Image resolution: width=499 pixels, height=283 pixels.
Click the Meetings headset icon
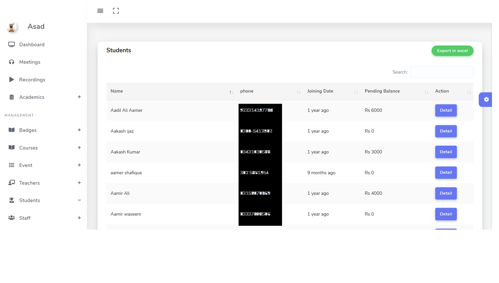point(11,62)
